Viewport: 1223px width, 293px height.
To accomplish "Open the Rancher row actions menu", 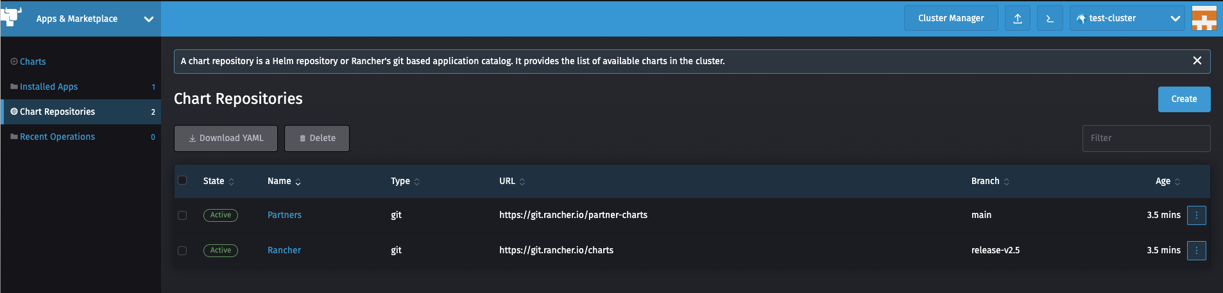I will click(x=1196, y=251).
